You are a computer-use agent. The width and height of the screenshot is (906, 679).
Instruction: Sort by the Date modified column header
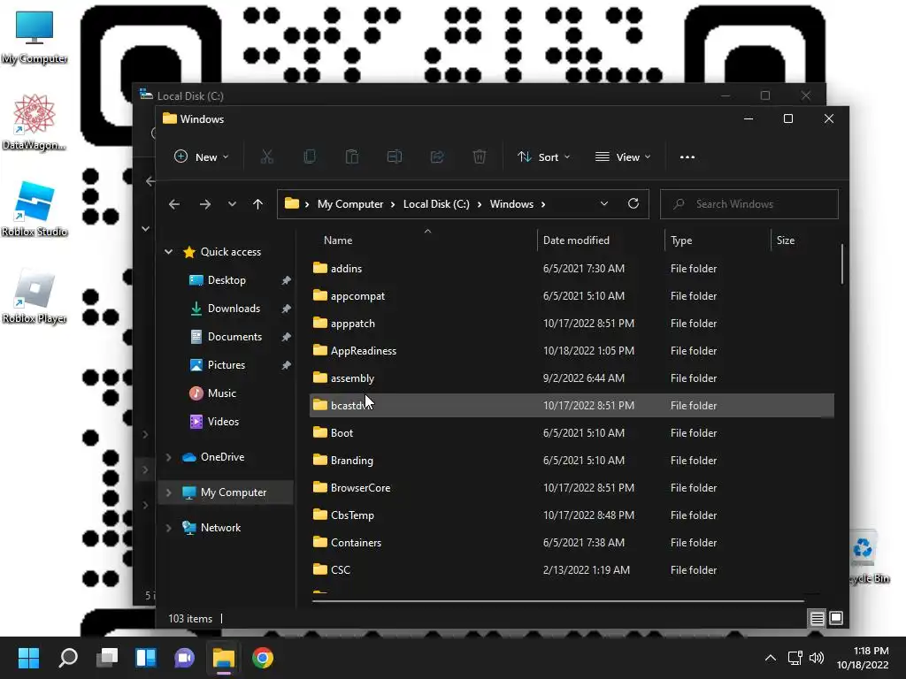tap(576, 240)
